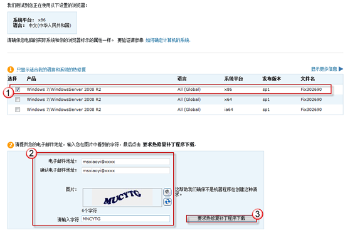The image size is (345, 233).
Task: Uncheck the x86 platform hotfix checkbox
Action: click(18, 90)
